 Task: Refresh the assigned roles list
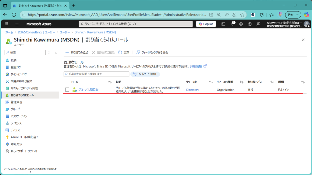tap(124, 53)
